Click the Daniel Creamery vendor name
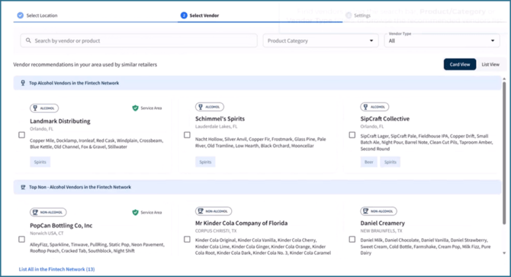511x277 pixels. 383,223
